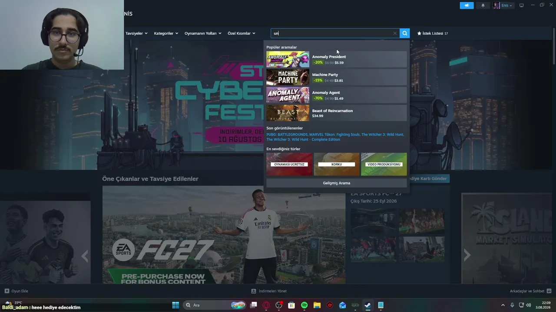Open the Outlook taskbar icon
The height and width of the screenshot is (312, 556).
(342, 305)
